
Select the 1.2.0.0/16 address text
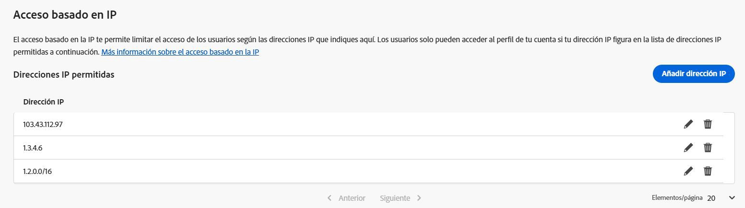coord(37,171)
